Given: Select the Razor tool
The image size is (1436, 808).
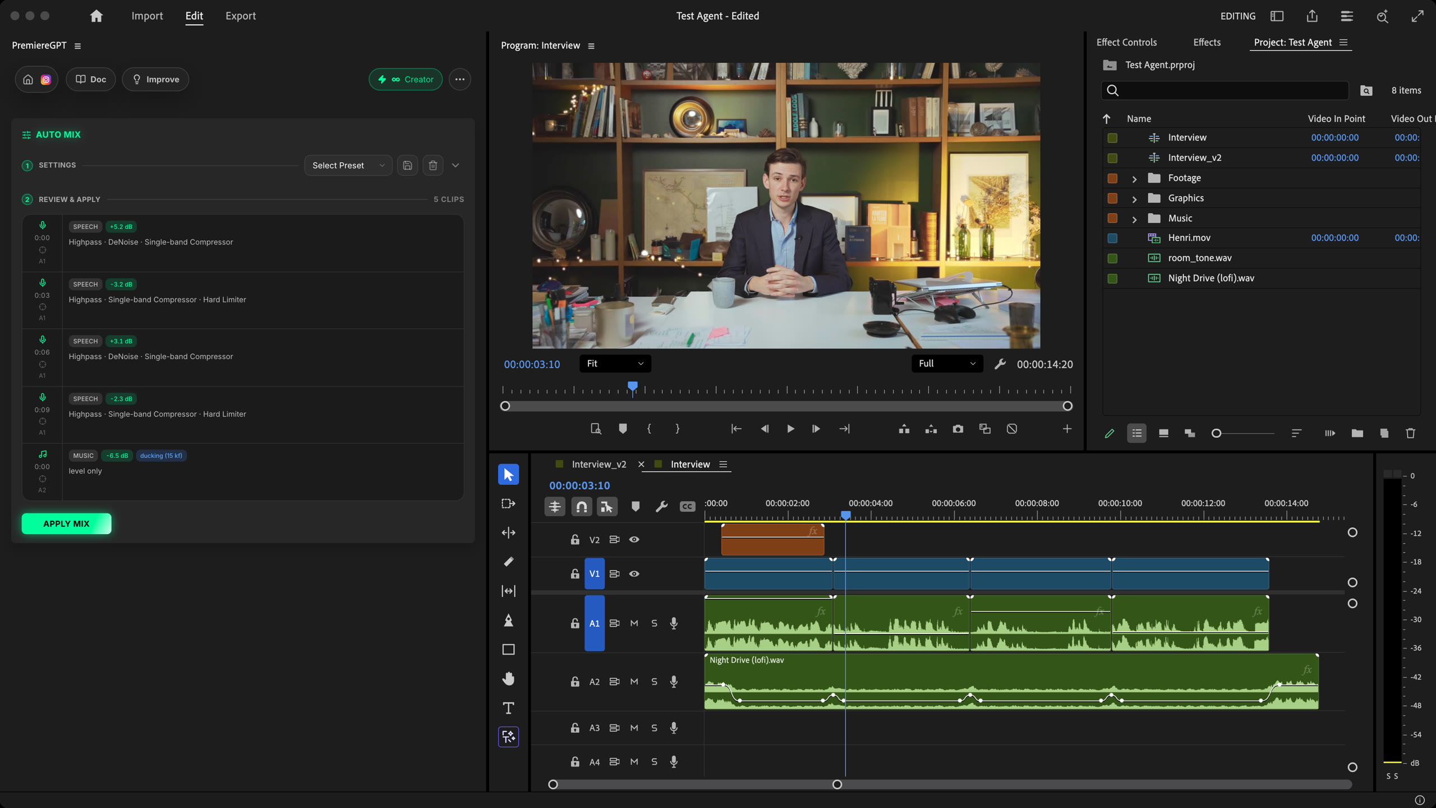Looking at the screenshot, I should click(x=508, y=562).
